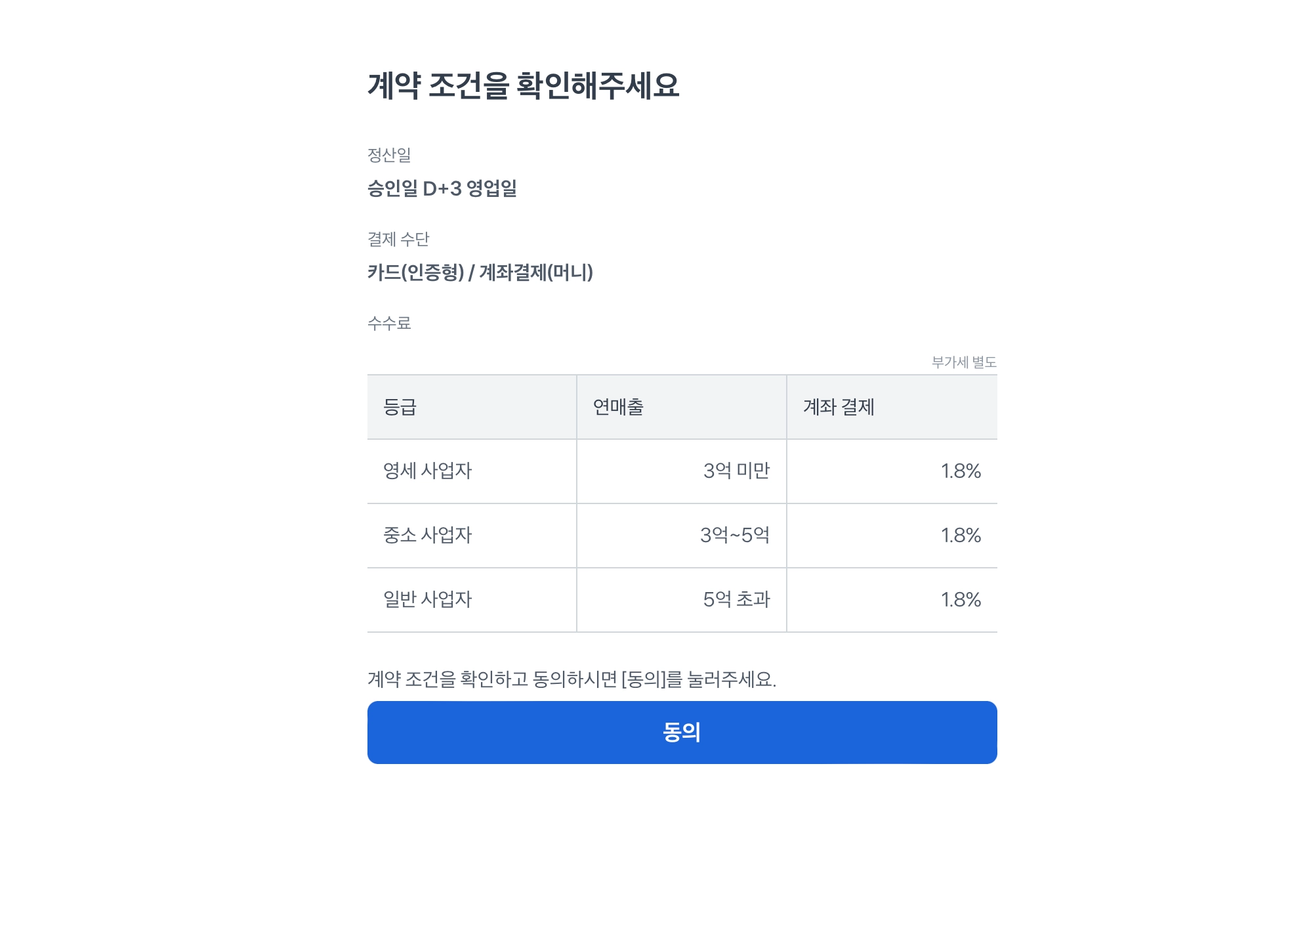Screen dimensions: 1290x936
Task: Click the 동의 agree button
Action: pos(682,732)
